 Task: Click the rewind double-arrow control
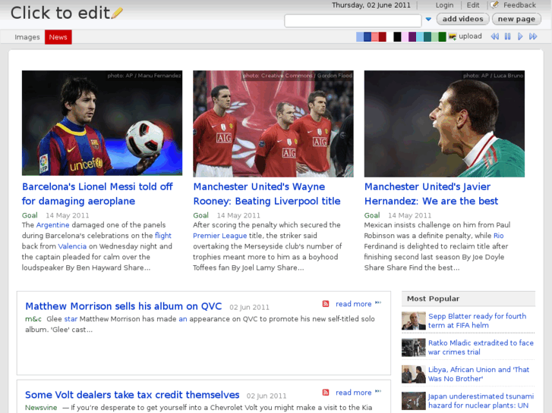[x=494, y=36]
